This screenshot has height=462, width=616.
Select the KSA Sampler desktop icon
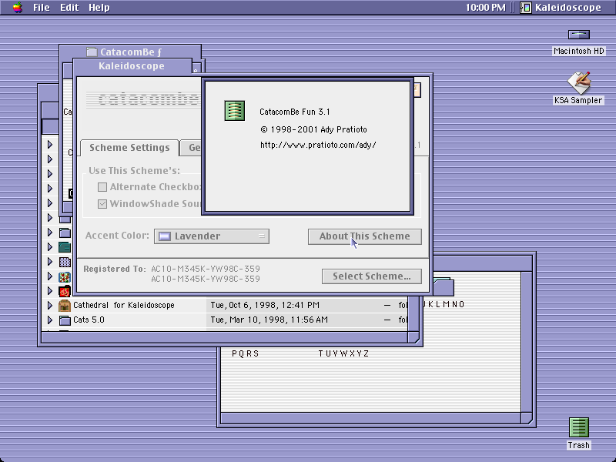579,83
